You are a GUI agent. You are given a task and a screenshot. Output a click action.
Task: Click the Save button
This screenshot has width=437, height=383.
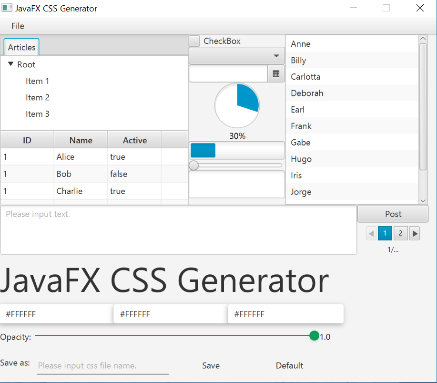coord(211,365)
